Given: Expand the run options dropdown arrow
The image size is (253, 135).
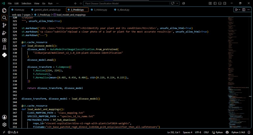Looking at the screenshot, I should (x=240, y=10).
